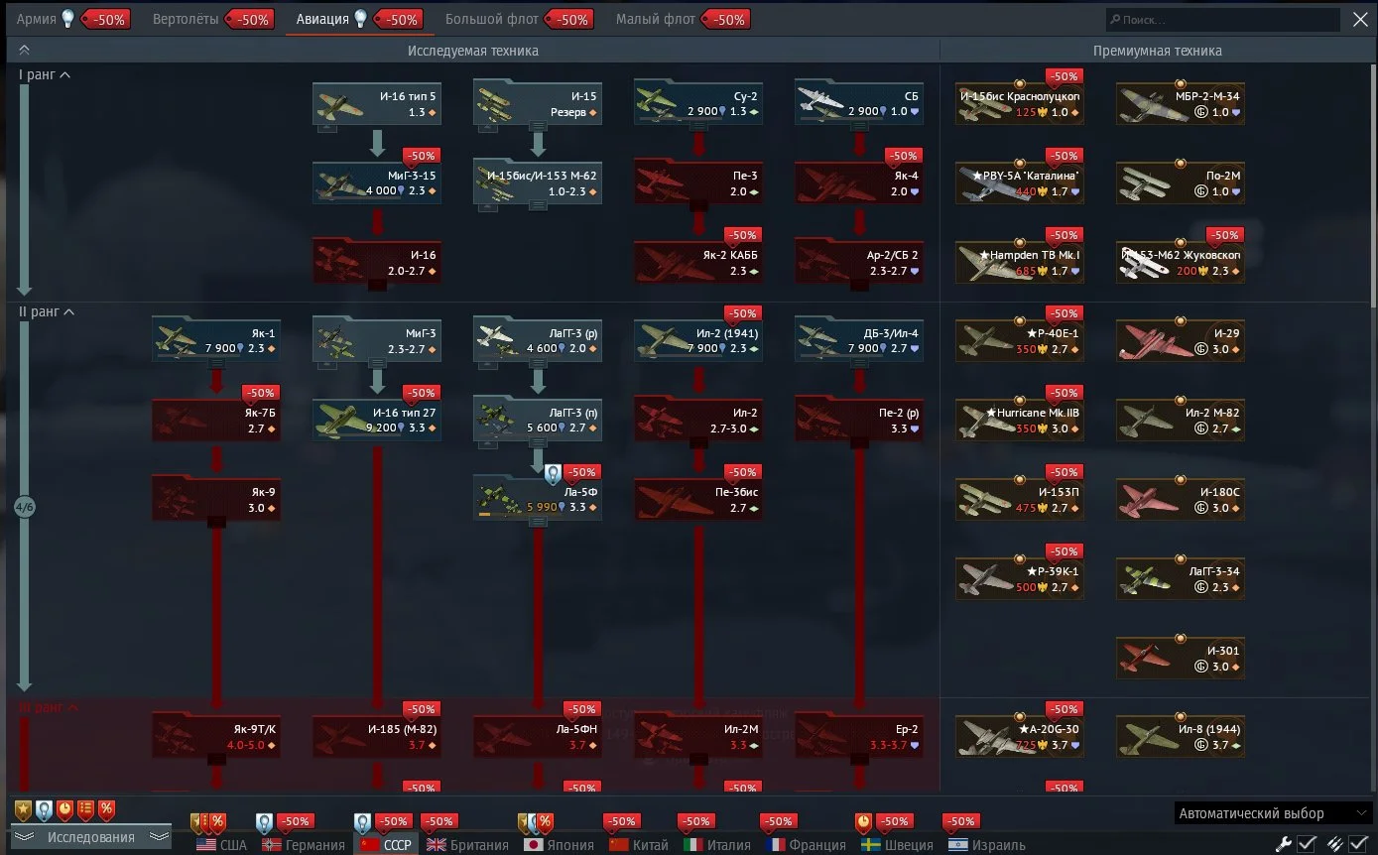This screenshot has width=1378, height=855.
Task: Select the США nation tab
Action: (222, 845)
